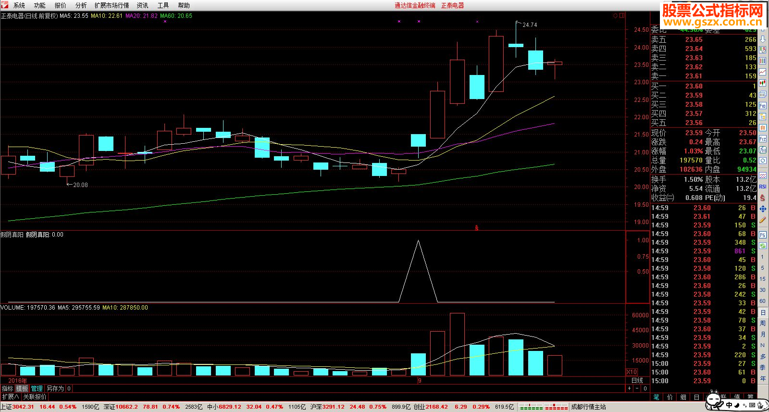Click the red S marker on the date axis

click(476, 228)
